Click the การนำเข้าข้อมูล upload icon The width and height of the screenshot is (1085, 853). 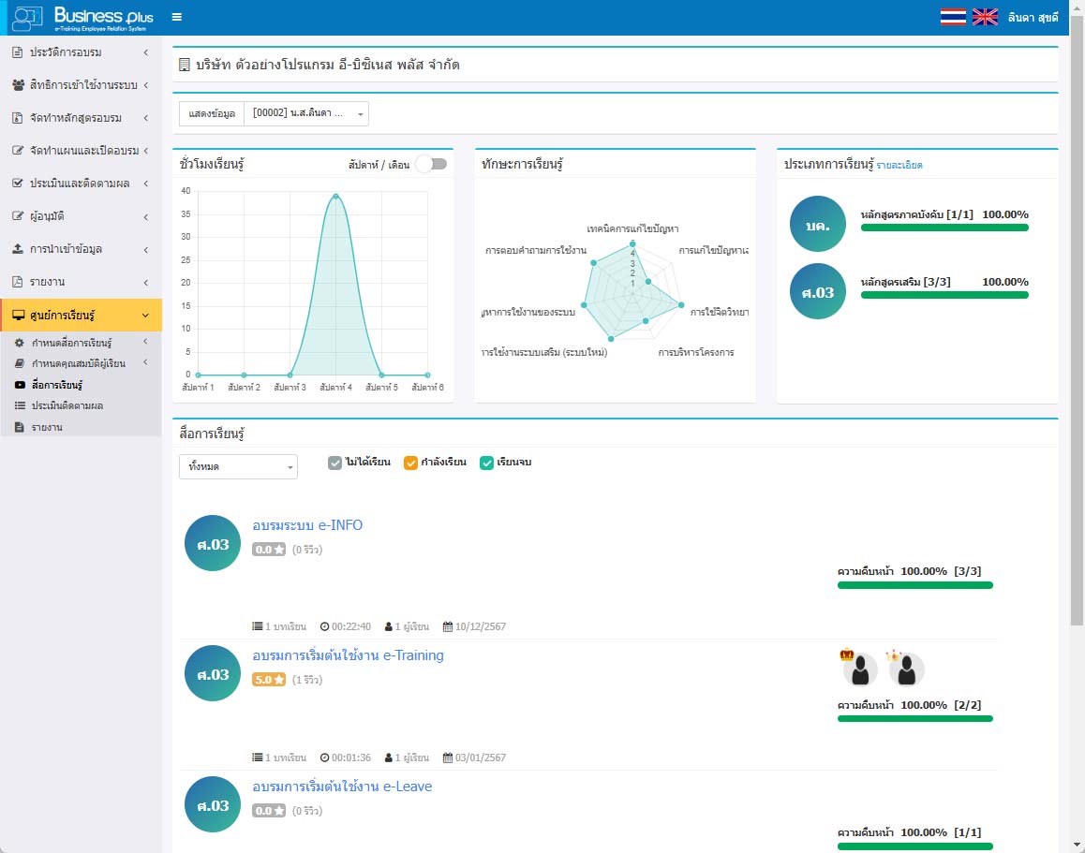pos(18,249)
